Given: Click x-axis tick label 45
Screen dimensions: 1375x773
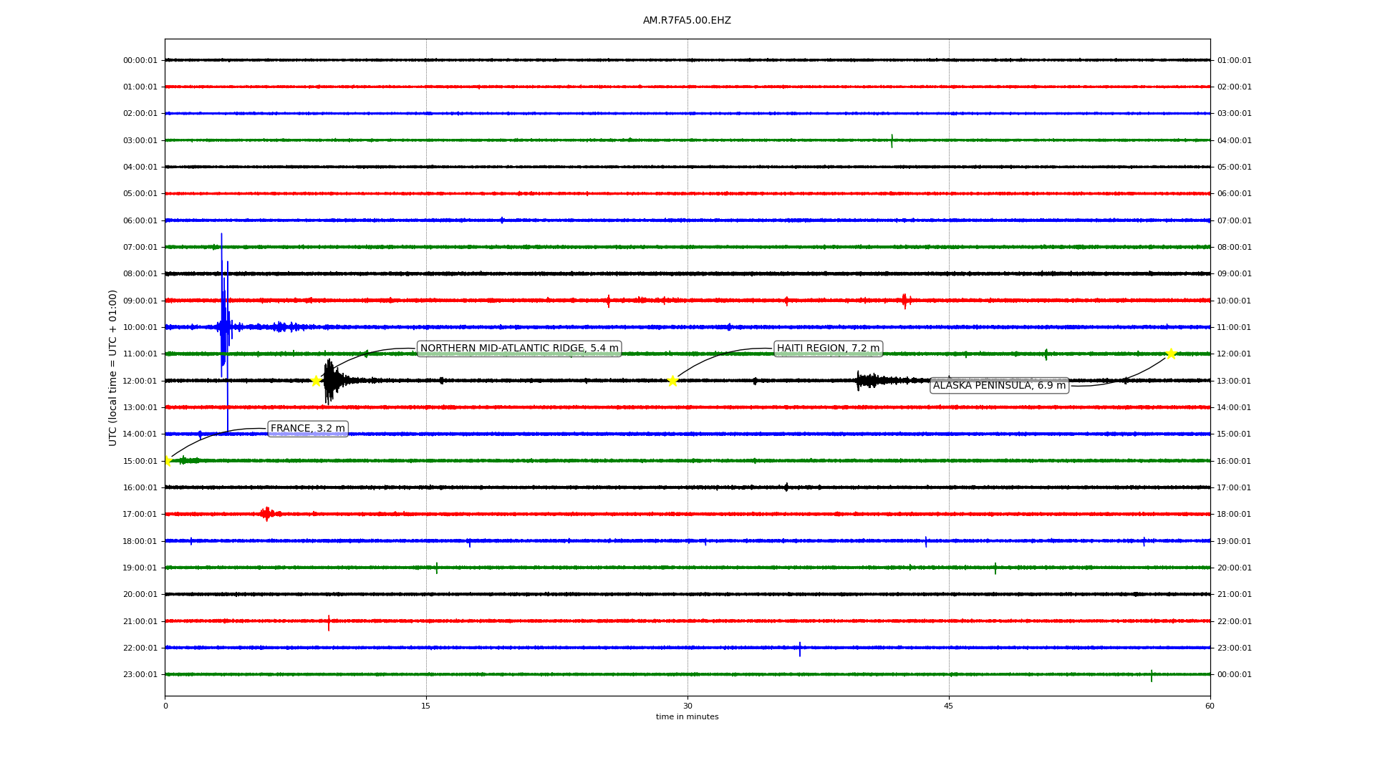Looking at the screenshot, I should [949, 706].
